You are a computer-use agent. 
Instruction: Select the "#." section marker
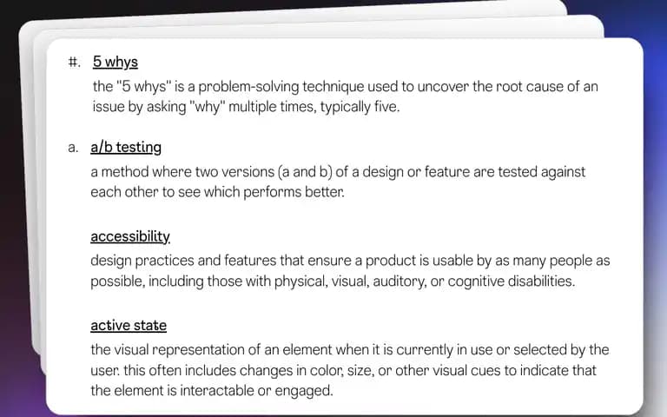[x=74, y=63]
